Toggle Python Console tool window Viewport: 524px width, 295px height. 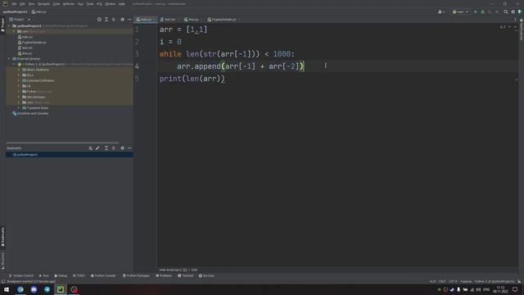pos(103,275)
